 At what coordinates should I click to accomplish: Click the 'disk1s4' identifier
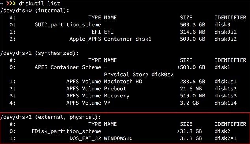[x=226, y=103]
